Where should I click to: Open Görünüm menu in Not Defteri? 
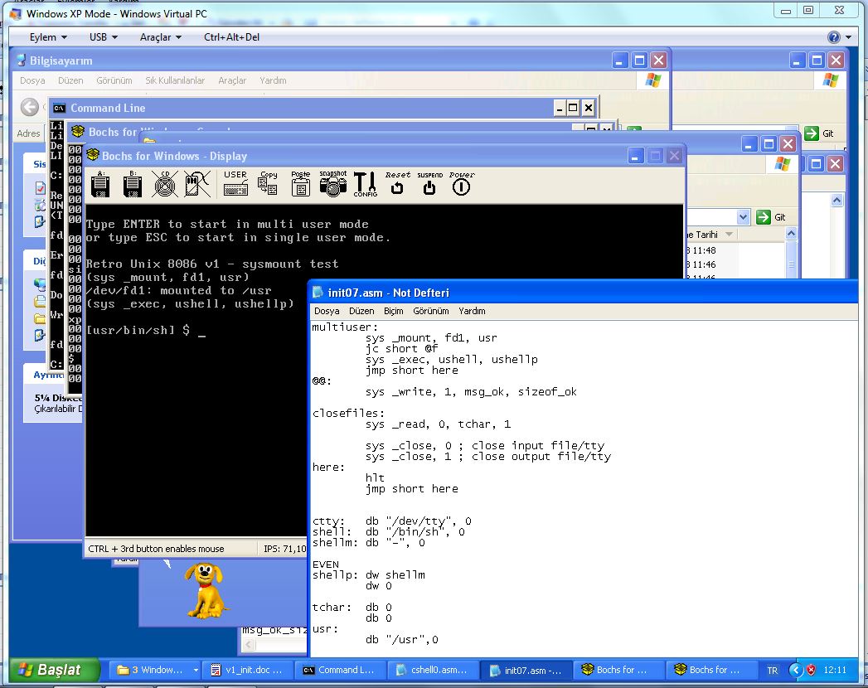[x=430, y=311]
